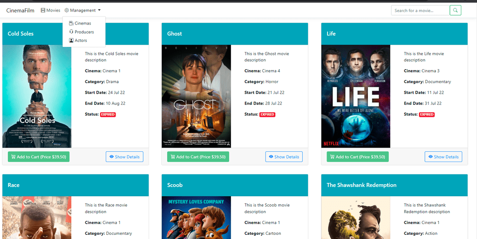The width and height of the screenshot is (477, 239).
Task: Show details for Life
Action: [443, 157]
